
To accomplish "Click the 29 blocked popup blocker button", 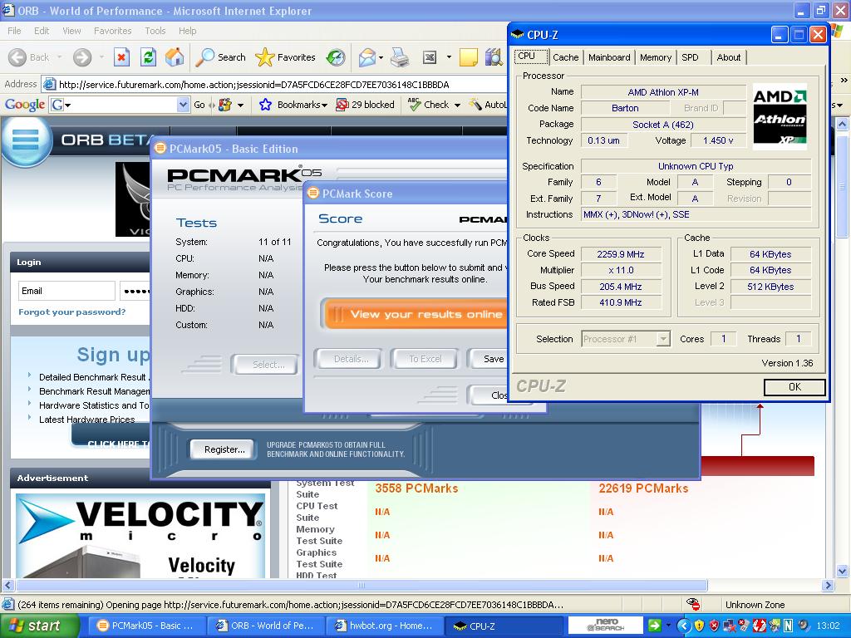I will click(x=366, y=105).
